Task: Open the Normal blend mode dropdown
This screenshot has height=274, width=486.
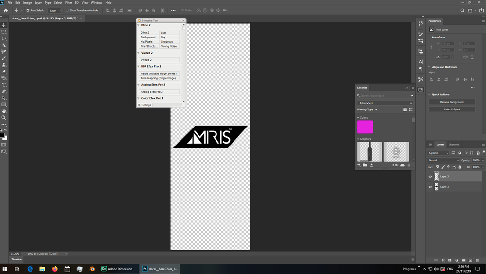Action: [443, 160]
